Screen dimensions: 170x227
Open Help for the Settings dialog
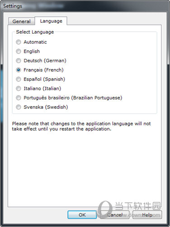[x=147, y=215]
